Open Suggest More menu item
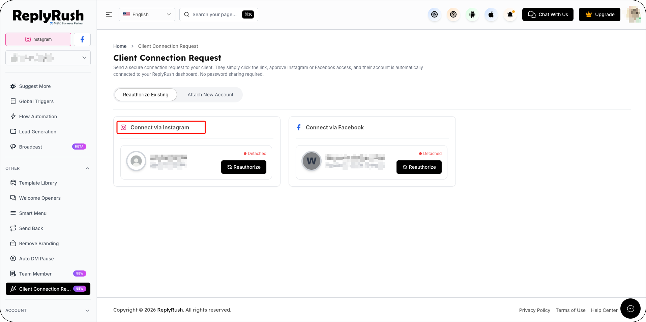The height and width of the screenshot is (322, 646). point(48,86)
